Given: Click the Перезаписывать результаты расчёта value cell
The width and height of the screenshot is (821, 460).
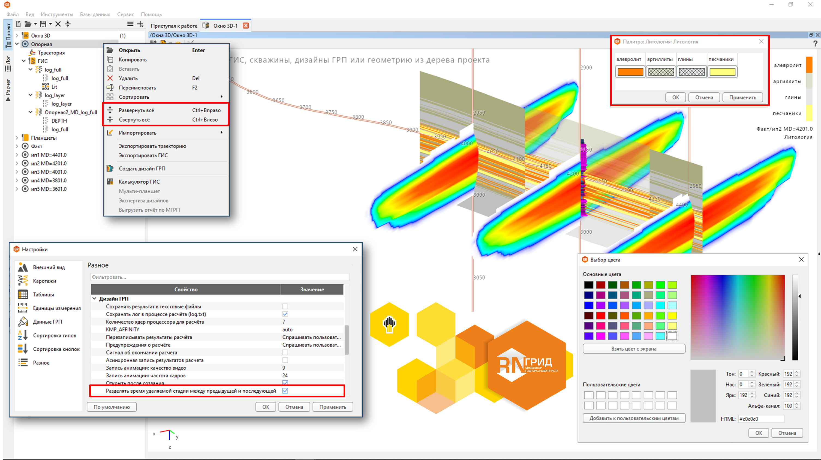Looking at the screenshot, I should [x=312, y=337].
